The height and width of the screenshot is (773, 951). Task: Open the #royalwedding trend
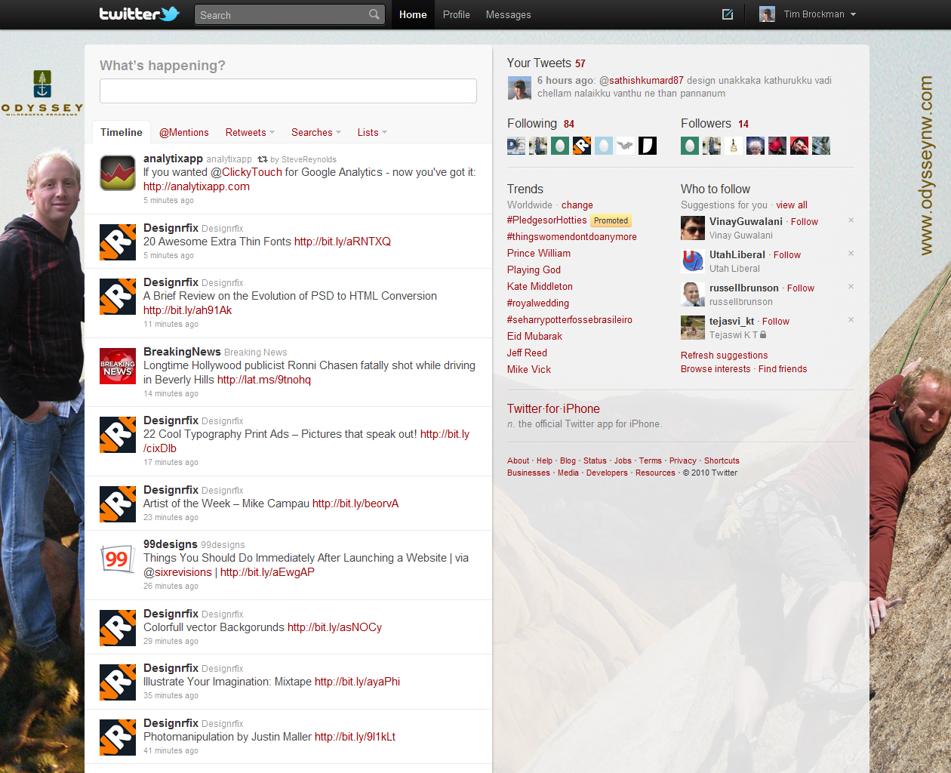538,303
